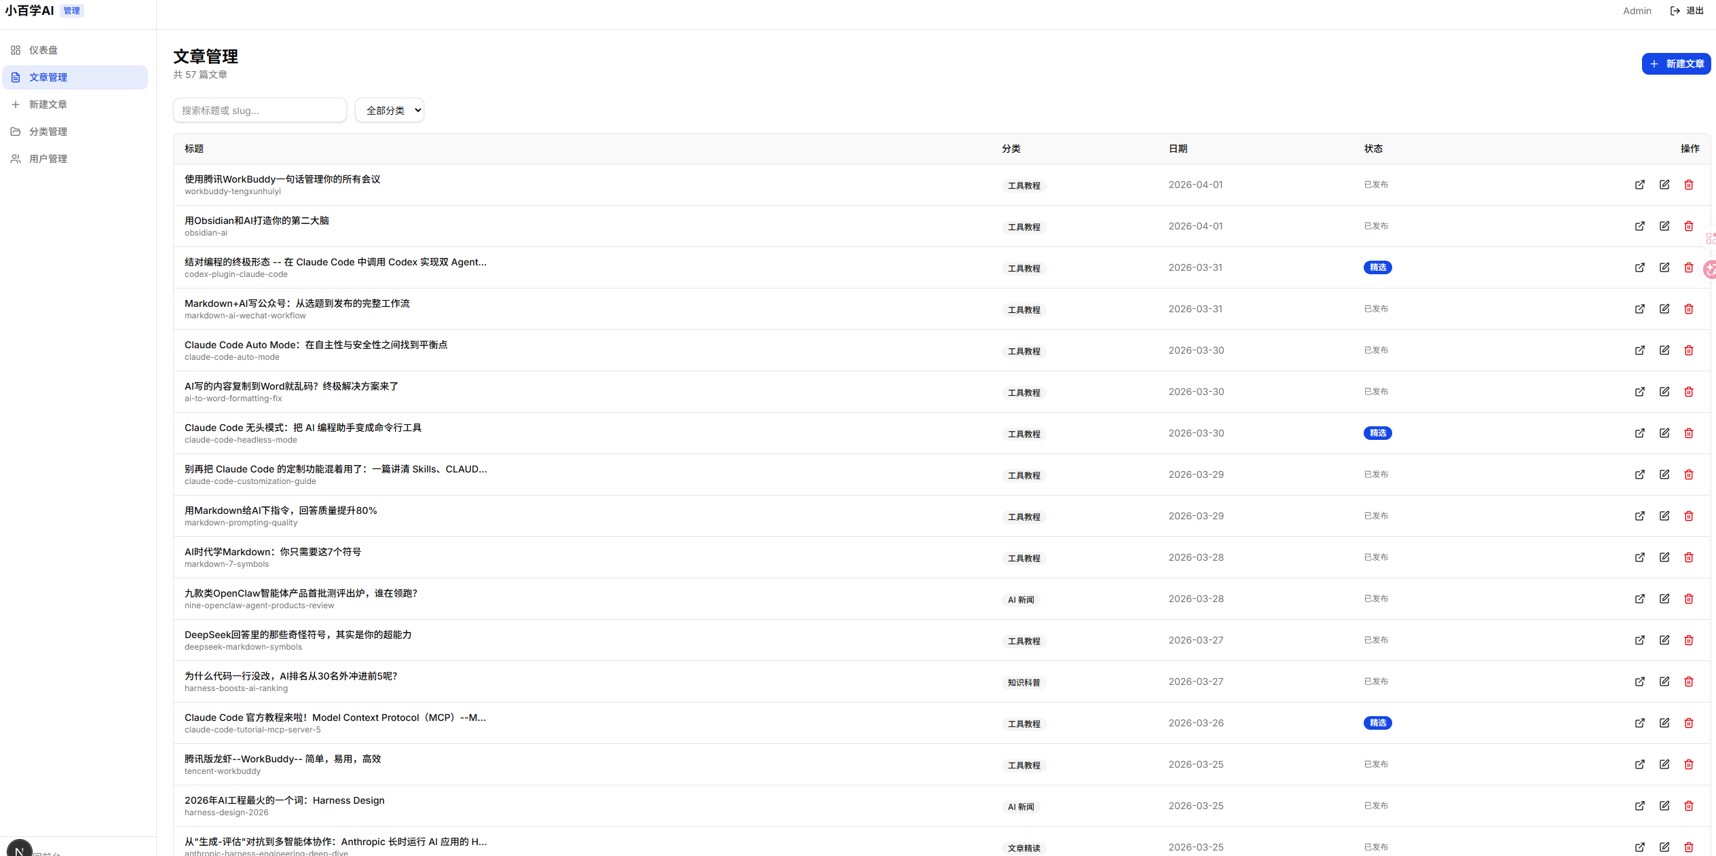Click the blue 新建文章 button

pos(1676,64)
